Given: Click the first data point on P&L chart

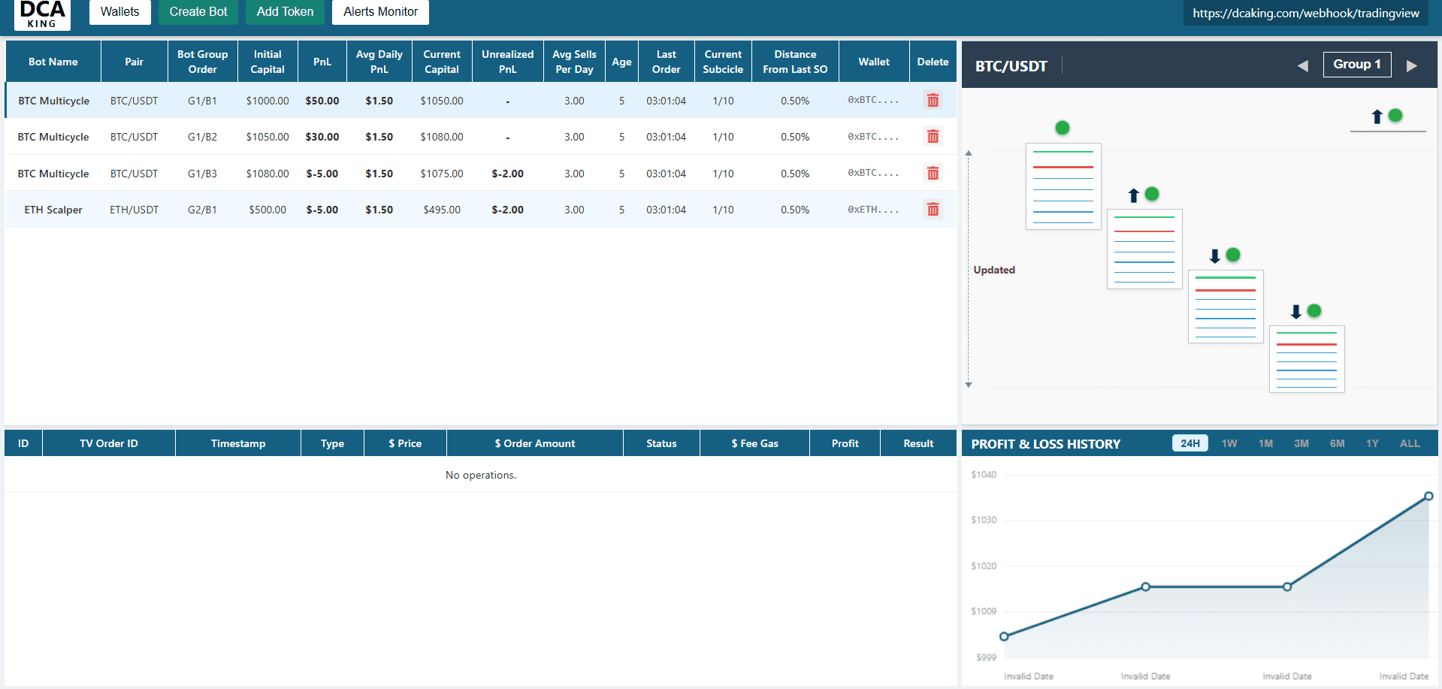Looking at the screenshot, I should [x=1004, y=636].
